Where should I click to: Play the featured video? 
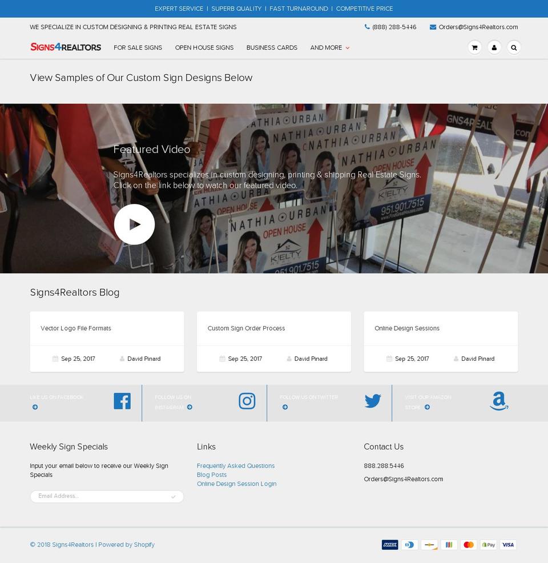(134, 224)
